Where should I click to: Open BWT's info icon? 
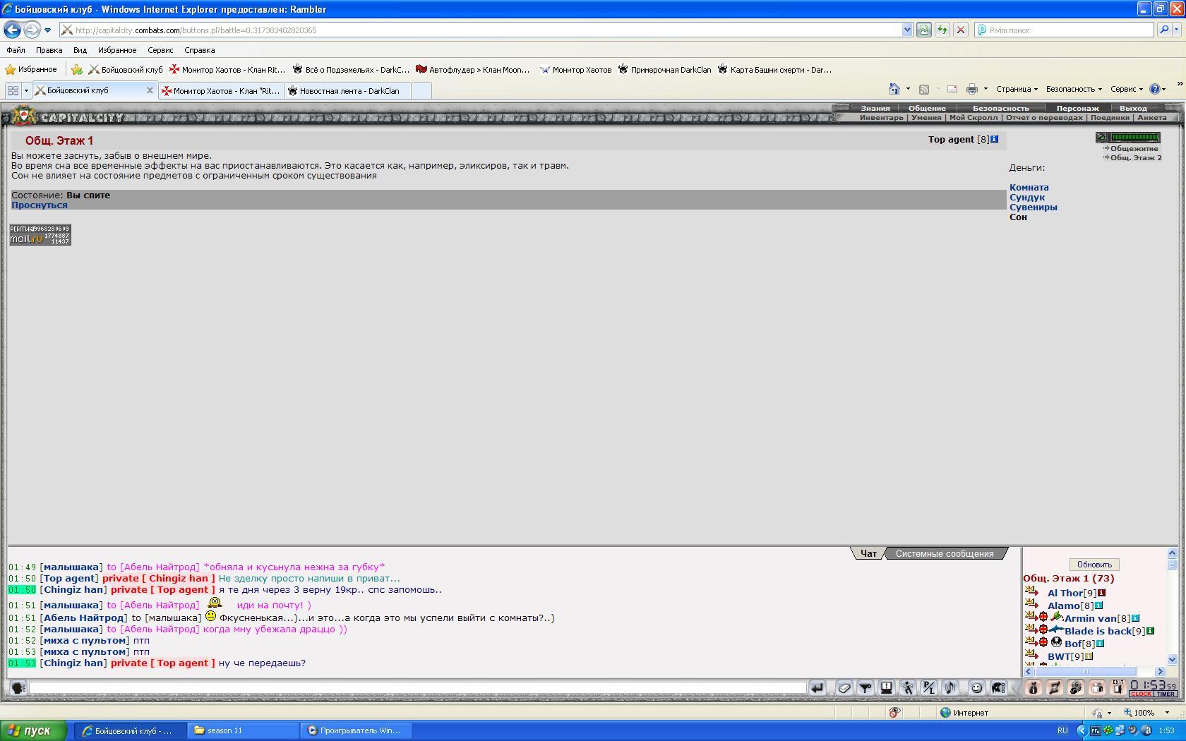coord(1089,656)
